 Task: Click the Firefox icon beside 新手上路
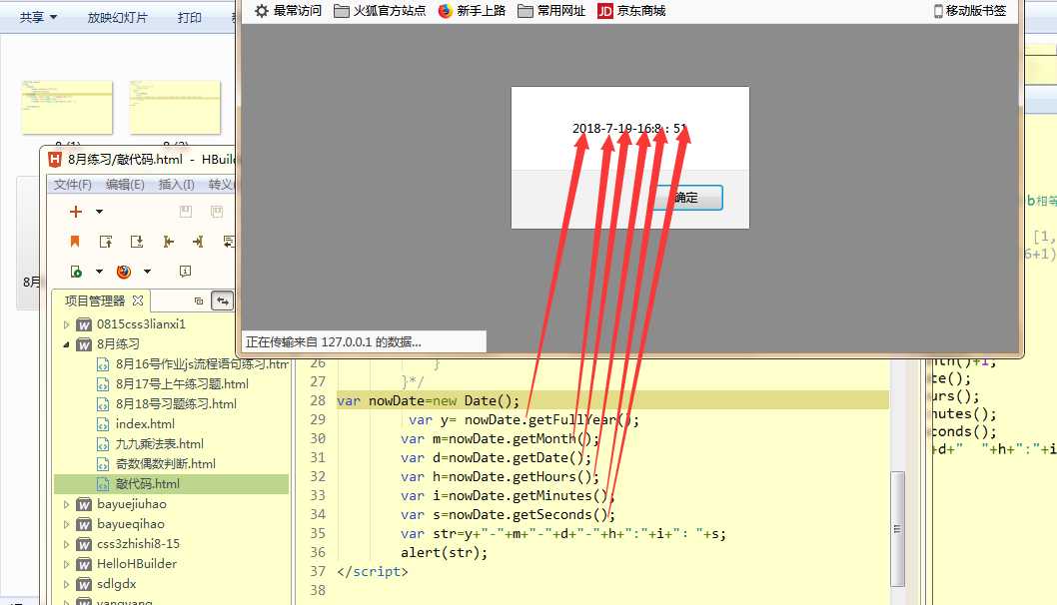pyautogui.click(x=445, y=11)
